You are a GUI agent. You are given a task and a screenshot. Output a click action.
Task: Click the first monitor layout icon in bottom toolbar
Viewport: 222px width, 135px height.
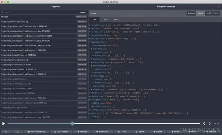pos(6,132)
